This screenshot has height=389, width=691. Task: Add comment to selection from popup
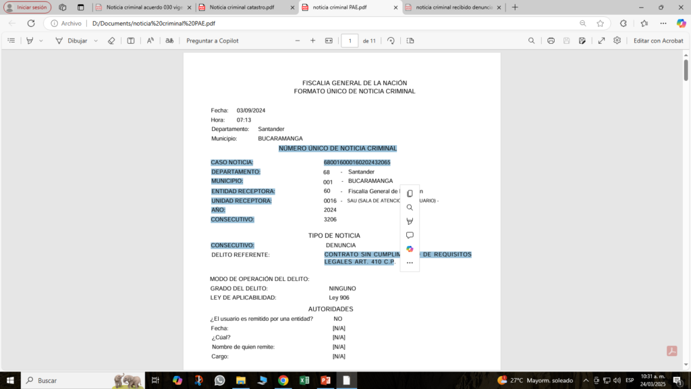click(410, 235)
